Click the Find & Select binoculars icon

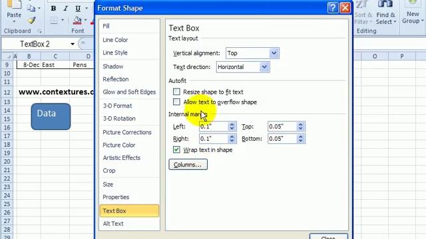click(385, 4)
